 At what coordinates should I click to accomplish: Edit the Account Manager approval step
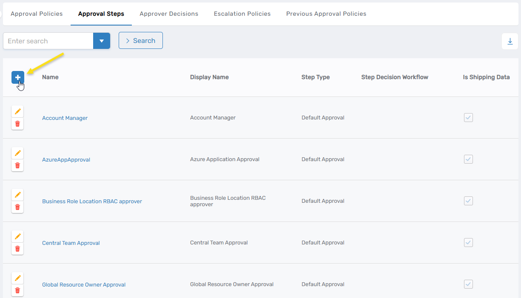coord(17,111)
